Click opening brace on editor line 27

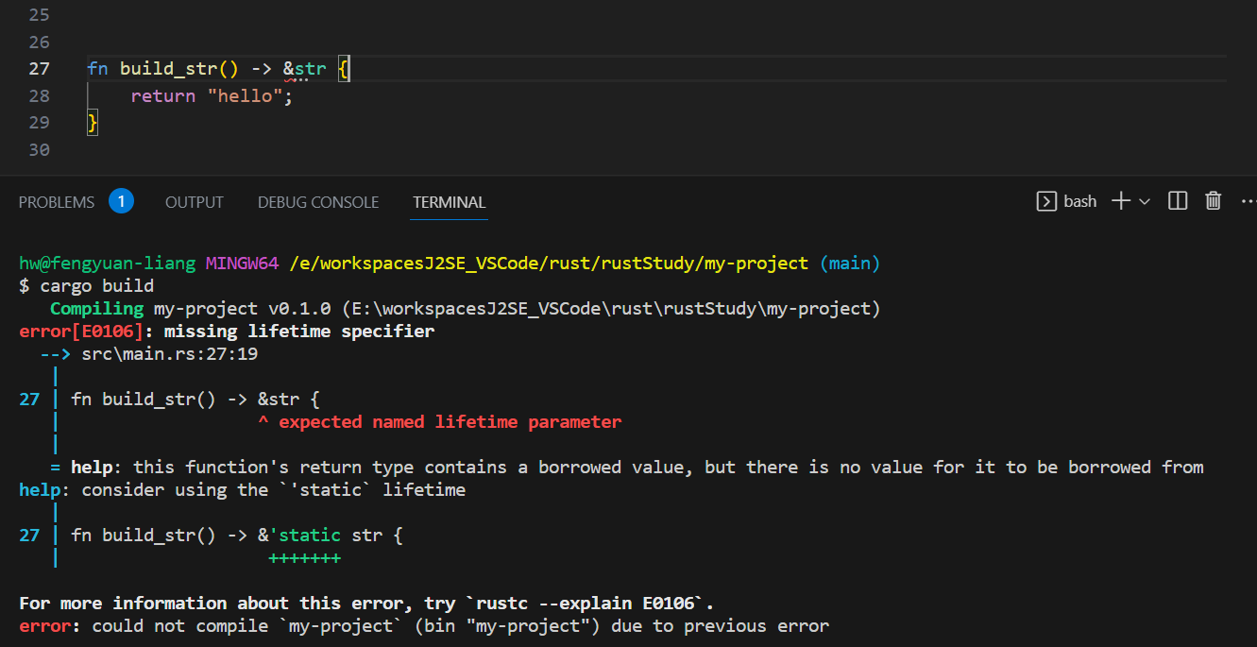tap(344, 69)
